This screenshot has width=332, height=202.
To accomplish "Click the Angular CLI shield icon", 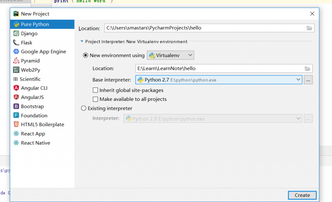I will pyautogui.click(x=16, y=88).
